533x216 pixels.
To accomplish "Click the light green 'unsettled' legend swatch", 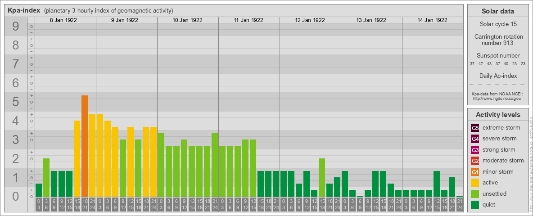I will coord(475,193).
